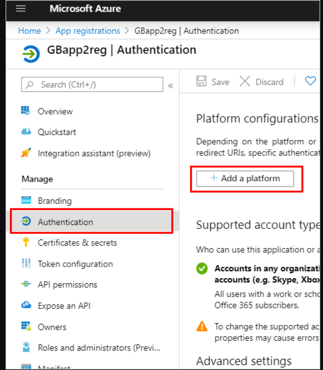Viewport: 323px width, 370px height.
Task: Click the Discard X icon
Action: (245, 82)
